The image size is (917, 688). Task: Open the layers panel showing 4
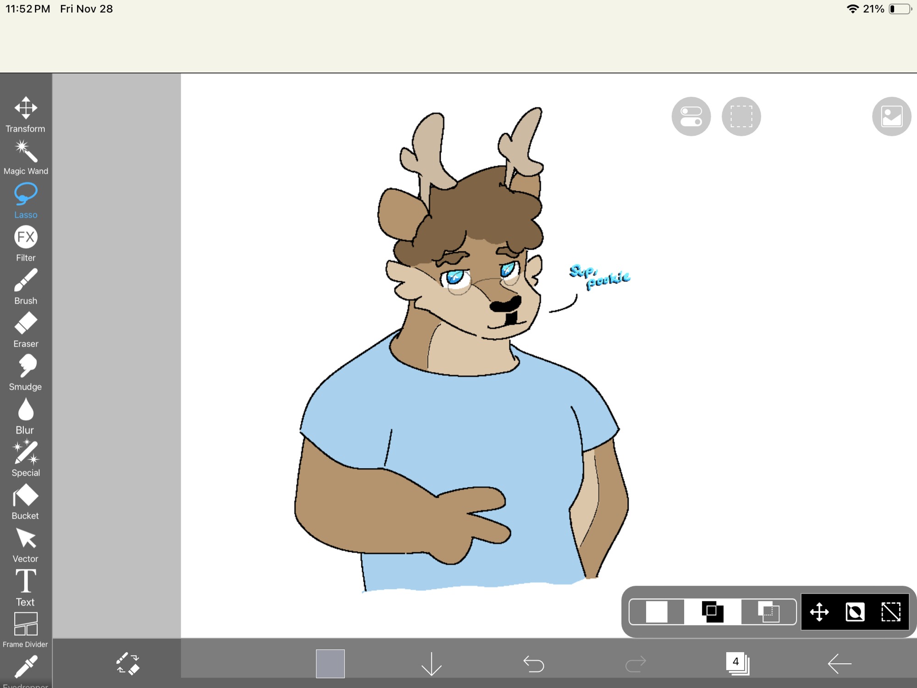pyautogui.click(x=737, y=663)
